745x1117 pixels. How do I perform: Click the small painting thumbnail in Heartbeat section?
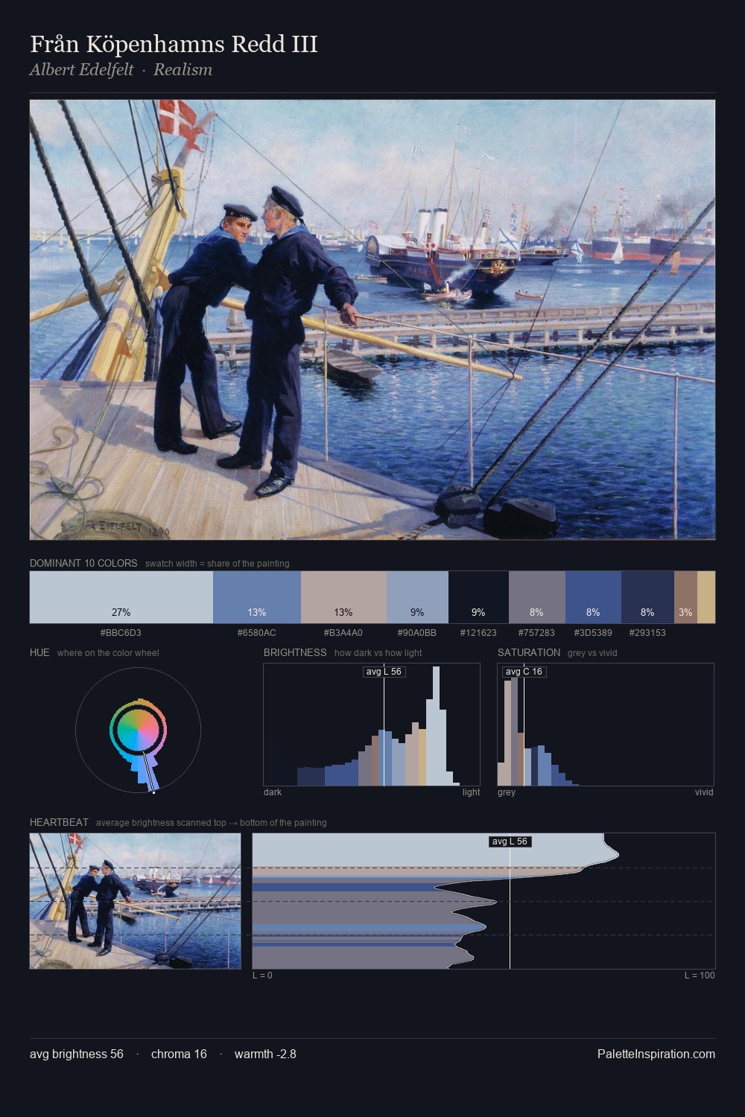(x=136, y=901)
